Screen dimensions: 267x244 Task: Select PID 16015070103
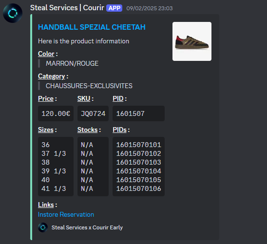[138, 162]
